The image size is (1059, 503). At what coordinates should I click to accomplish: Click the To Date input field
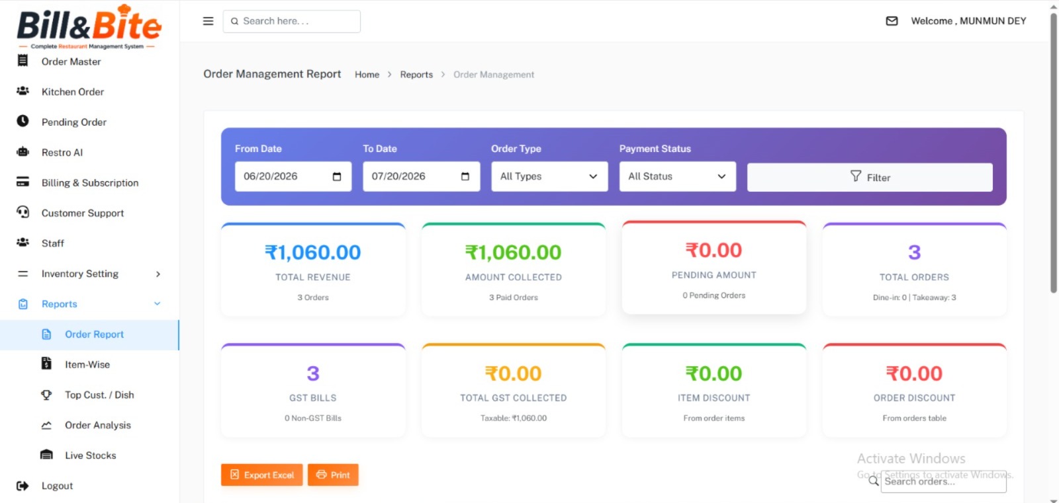(422, 176)
